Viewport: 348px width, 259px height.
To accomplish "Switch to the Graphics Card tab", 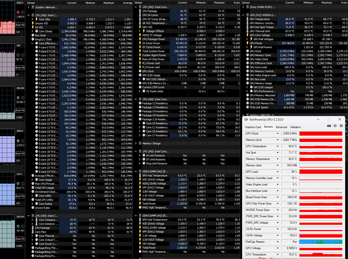I will click(253, 127).
